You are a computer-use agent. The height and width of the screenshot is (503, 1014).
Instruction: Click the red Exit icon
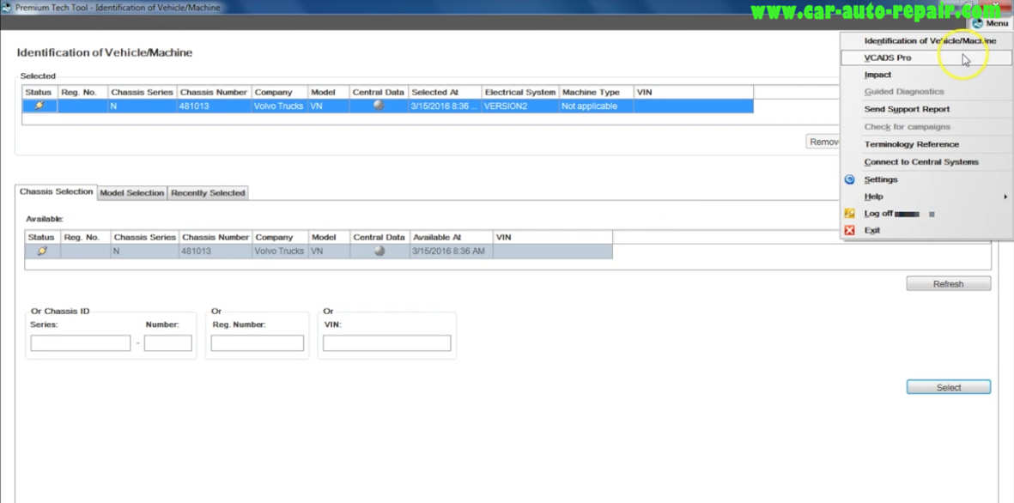(x=850, y=230)
